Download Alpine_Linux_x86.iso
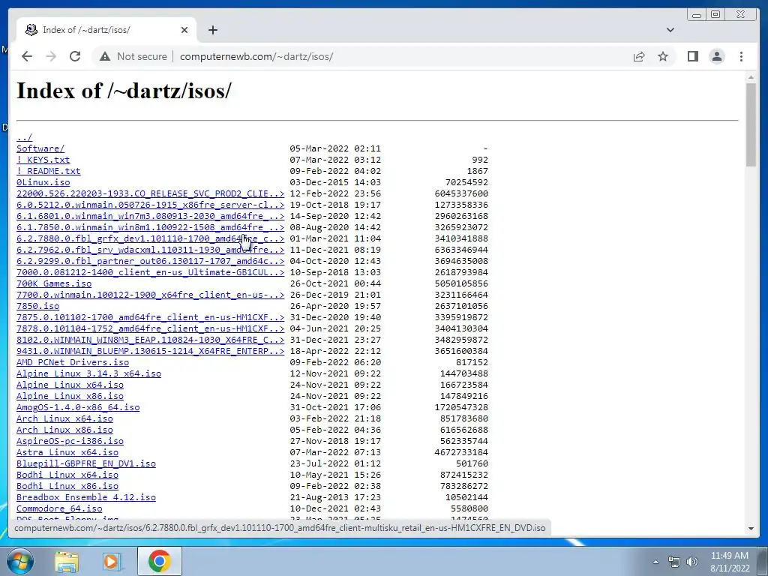Image resolution: width=768 pixels, height=576 pixels. click(70, 396)
